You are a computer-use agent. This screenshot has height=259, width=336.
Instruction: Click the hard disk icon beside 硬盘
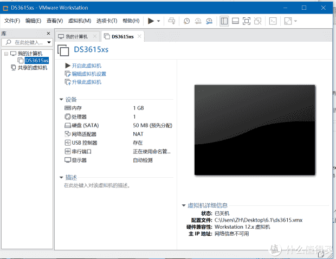coord(68,125)
